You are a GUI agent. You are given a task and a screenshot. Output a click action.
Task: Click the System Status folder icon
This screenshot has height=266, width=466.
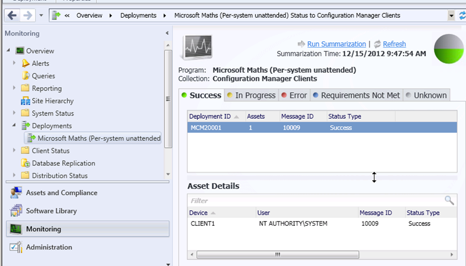click(x=25, y=113)
